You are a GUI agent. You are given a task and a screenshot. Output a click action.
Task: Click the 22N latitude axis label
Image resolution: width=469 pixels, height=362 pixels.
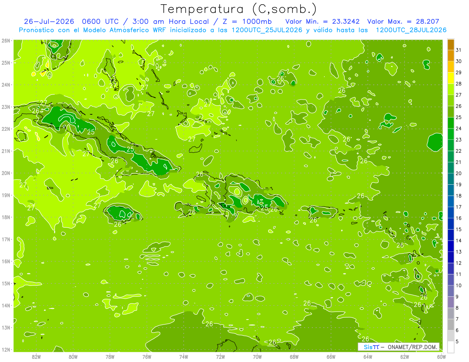pos(6,129)
